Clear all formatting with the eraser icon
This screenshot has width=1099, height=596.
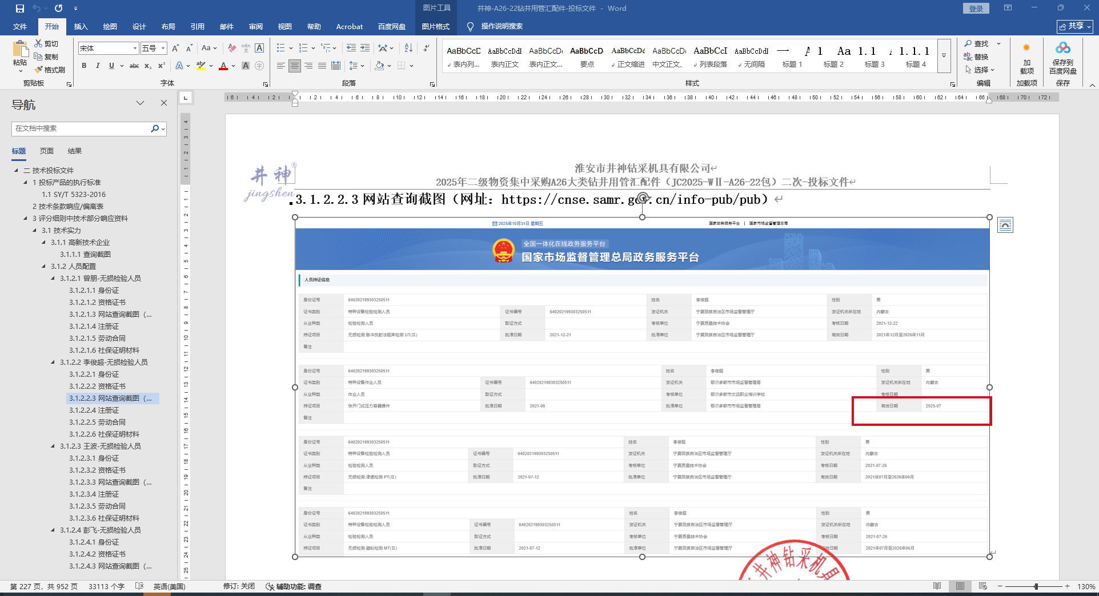pos(232,49)
